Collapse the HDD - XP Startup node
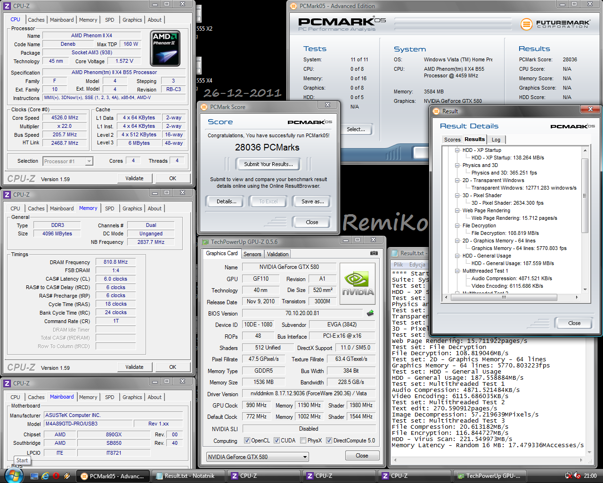The height and width of the screenshot is (483, 603). (x=457, y=150)
